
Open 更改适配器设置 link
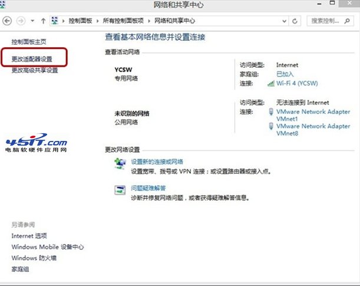tap(35, 59)
